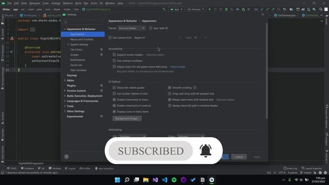329x185 pixels.
Task: Expand System Settings tree node
Action: click(x=68, y=44)
